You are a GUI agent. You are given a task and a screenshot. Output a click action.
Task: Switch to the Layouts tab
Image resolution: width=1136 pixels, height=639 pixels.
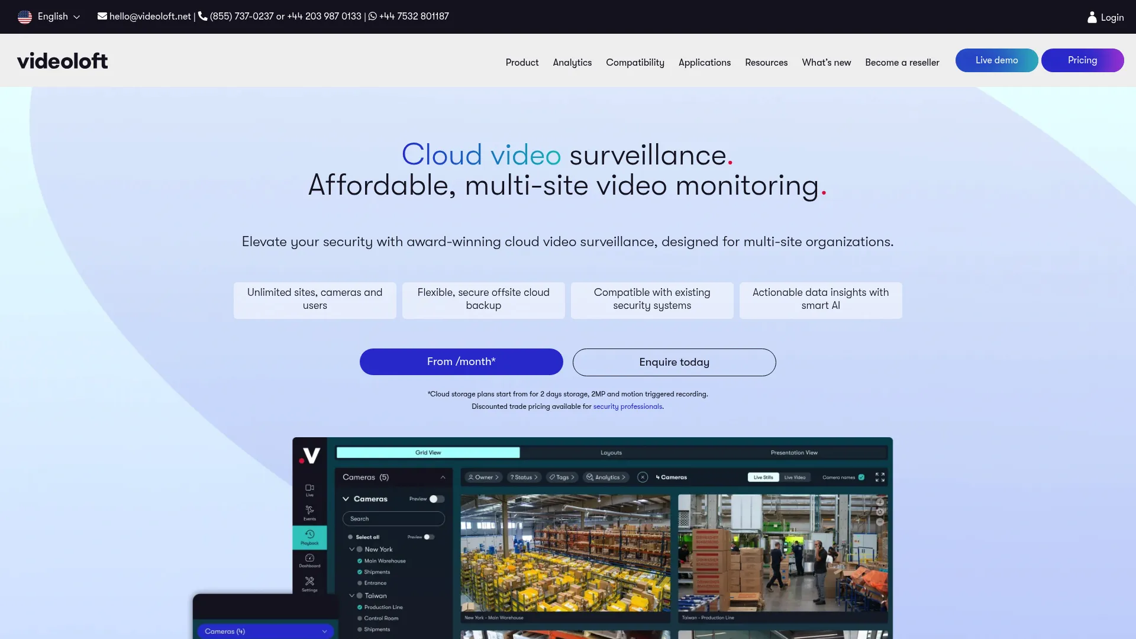[x=611, y=453]
